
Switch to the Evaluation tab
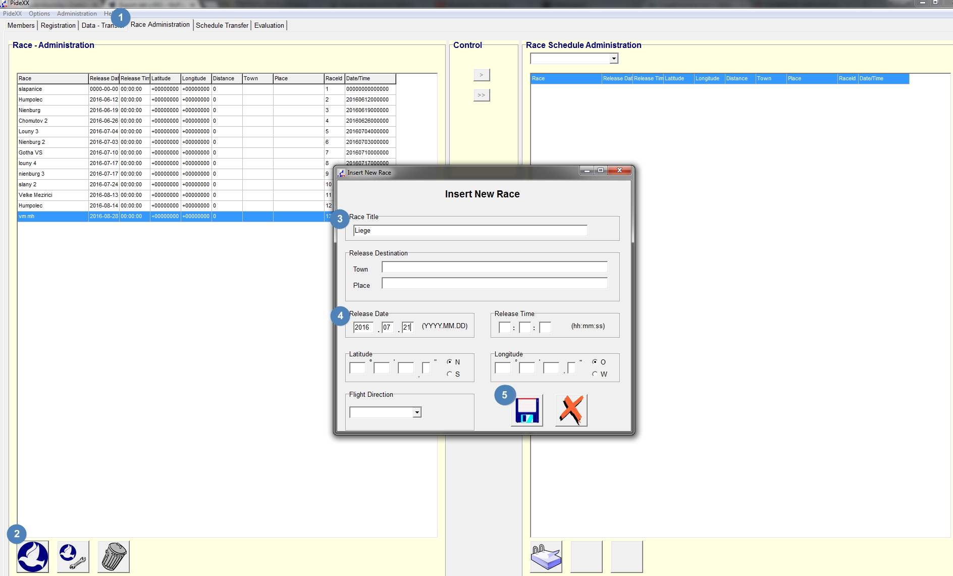coord(269,25)
